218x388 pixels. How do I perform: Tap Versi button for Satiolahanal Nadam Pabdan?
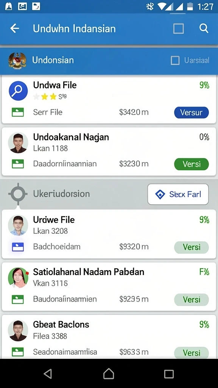pyautogui.click(x=191, y=300)
